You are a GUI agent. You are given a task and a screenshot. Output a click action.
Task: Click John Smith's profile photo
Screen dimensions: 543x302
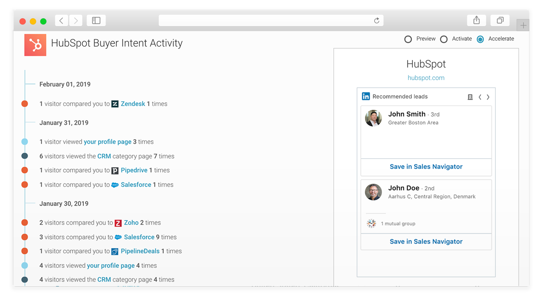373,118
